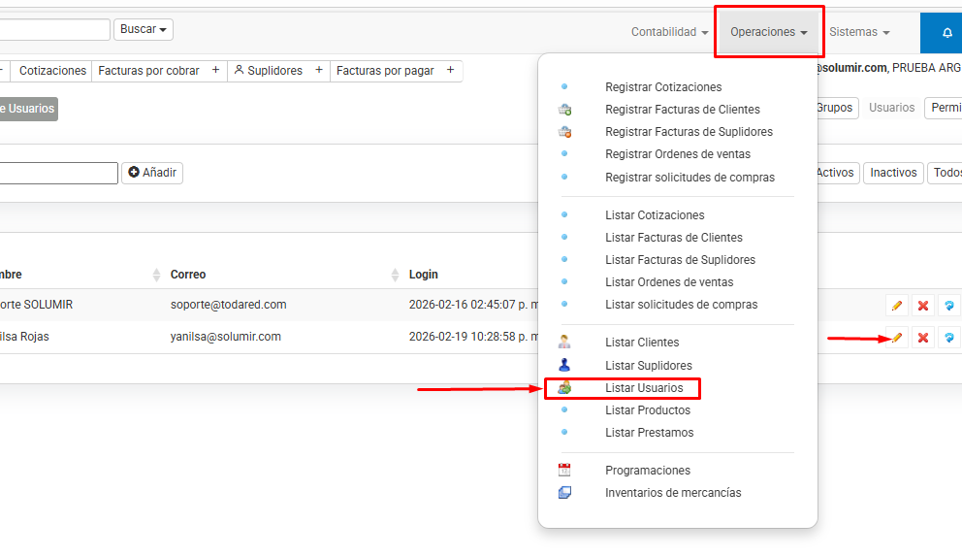Show only Activos users

tap(835, 173)
